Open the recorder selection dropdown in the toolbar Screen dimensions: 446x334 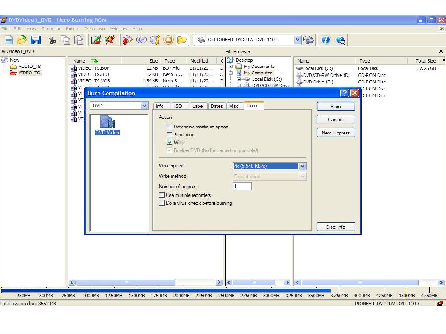[297, 40]
